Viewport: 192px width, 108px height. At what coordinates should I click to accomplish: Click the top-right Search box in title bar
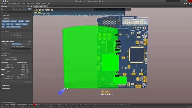click(x=173, y=1)
